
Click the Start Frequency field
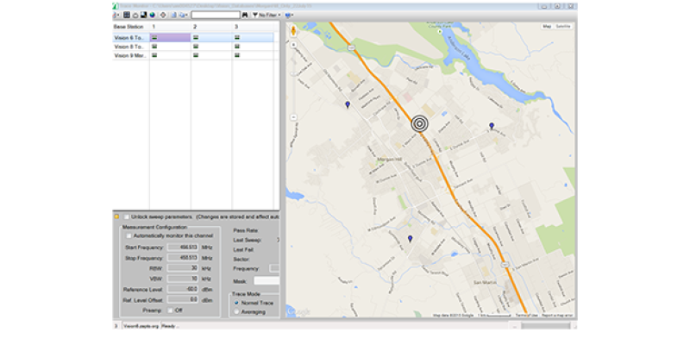[x=183, y=248]
